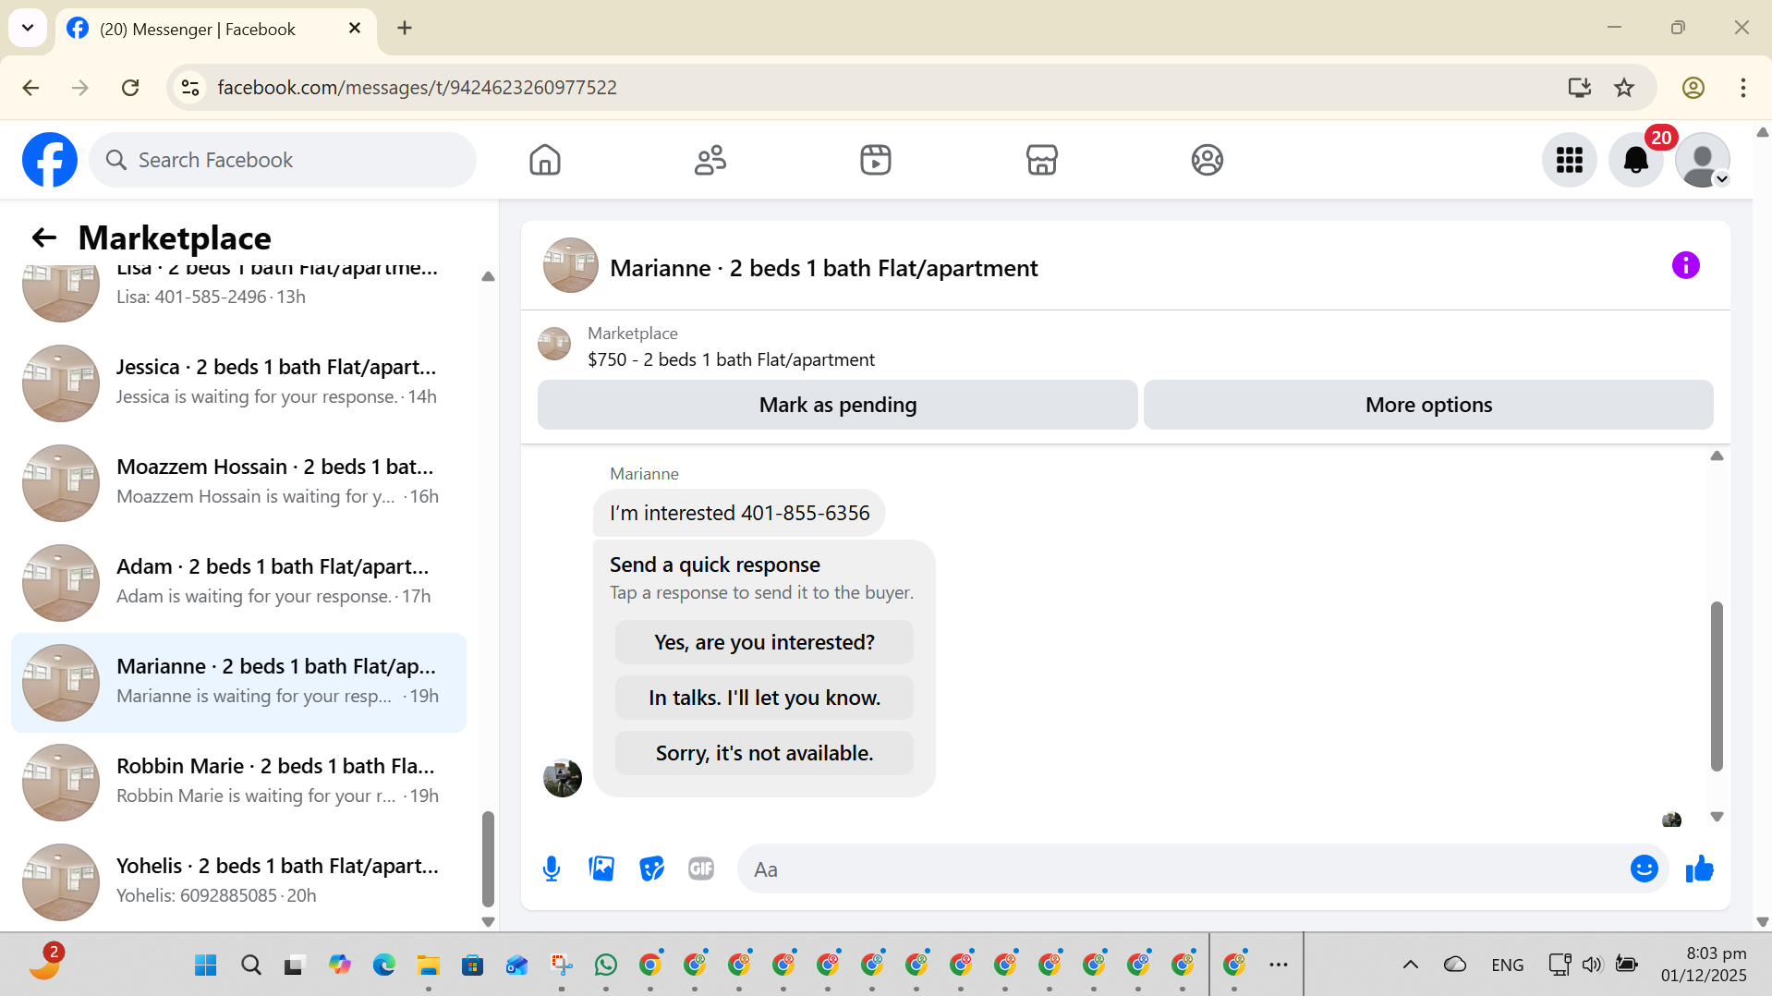
Task: Click the Facebook logo
Action: (50, 160)
